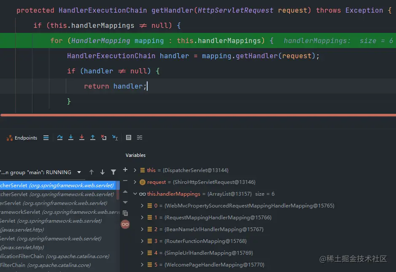
Task: Click the frames filter funnel icon
Action: click(x=113, y=172)
